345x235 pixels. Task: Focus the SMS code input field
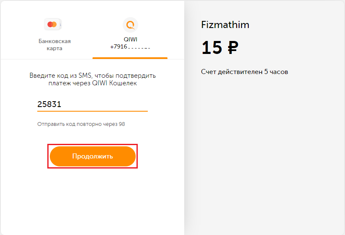click(92, 105)
